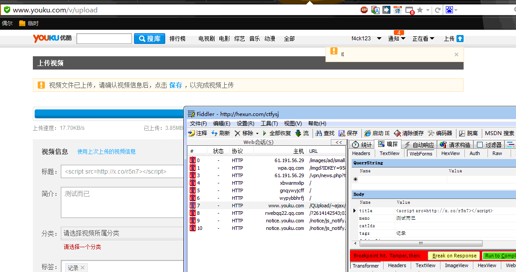Click the blue upload arrow icon

point(460,39)
